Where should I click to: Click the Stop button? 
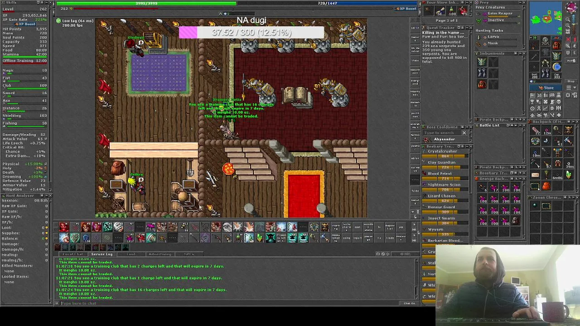click(571, 81)
